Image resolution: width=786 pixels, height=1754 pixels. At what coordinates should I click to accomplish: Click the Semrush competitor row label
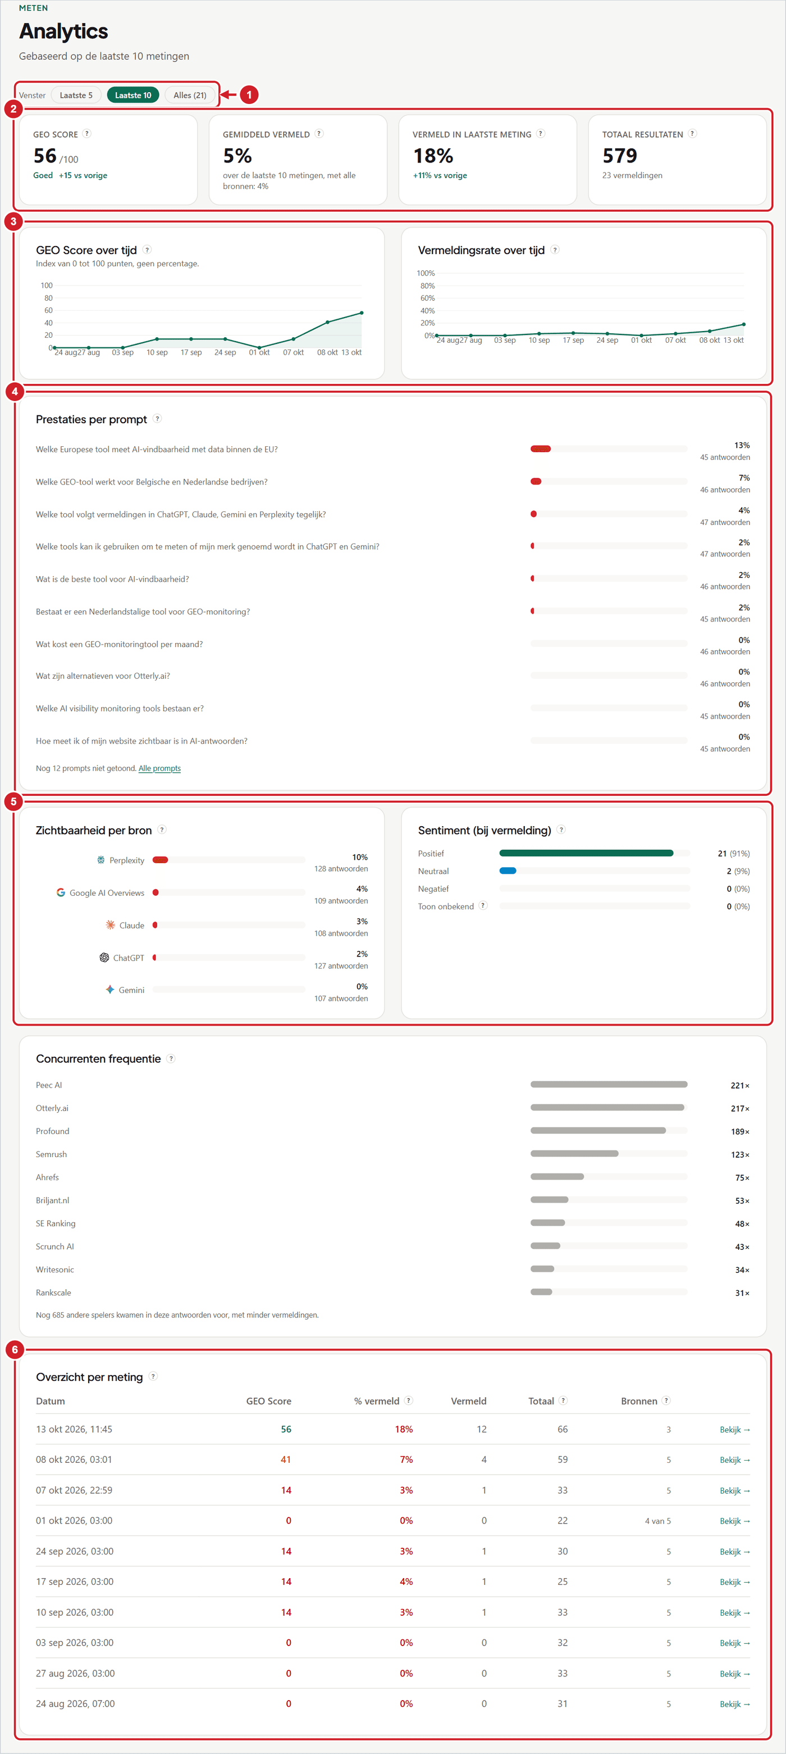(x=52, y=1154)
